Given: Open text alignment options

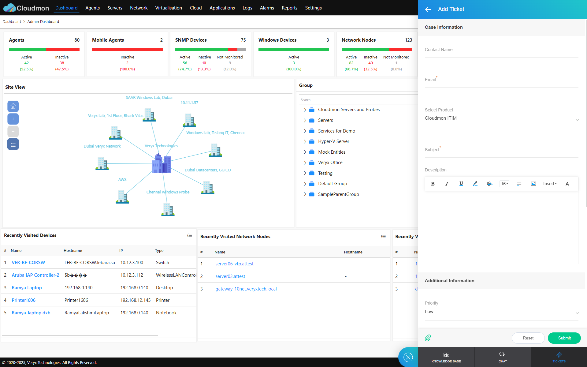Looking at the screenshot, I should pos(519,184).
